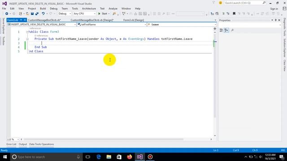The width and height of the screenshot is (287, 161).
Task: Show Categorized view in Properties panel
Action: point(221,30)
